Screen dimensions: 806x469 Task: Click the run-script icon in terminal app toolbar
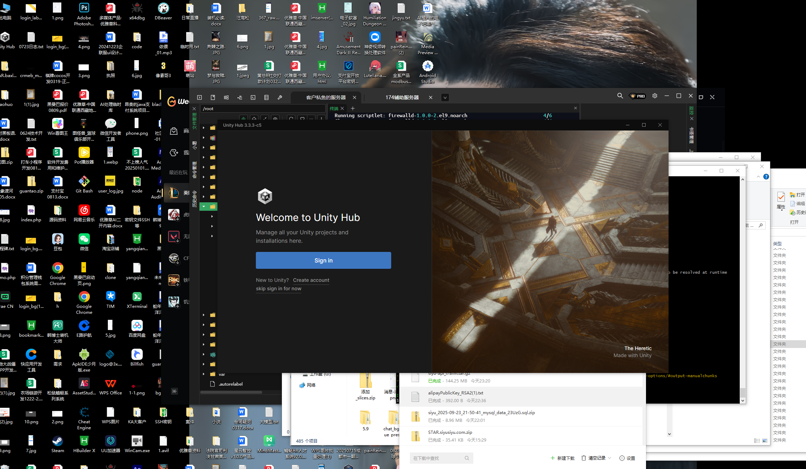pyautogui.click(x=199, y=97)
